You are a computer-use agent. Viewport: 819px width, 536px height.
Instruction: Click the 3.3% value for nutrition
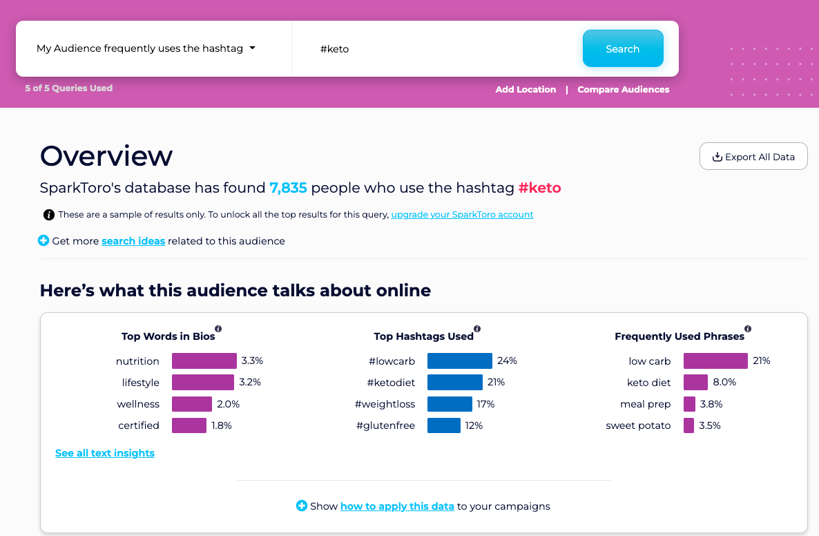[252, 361]
